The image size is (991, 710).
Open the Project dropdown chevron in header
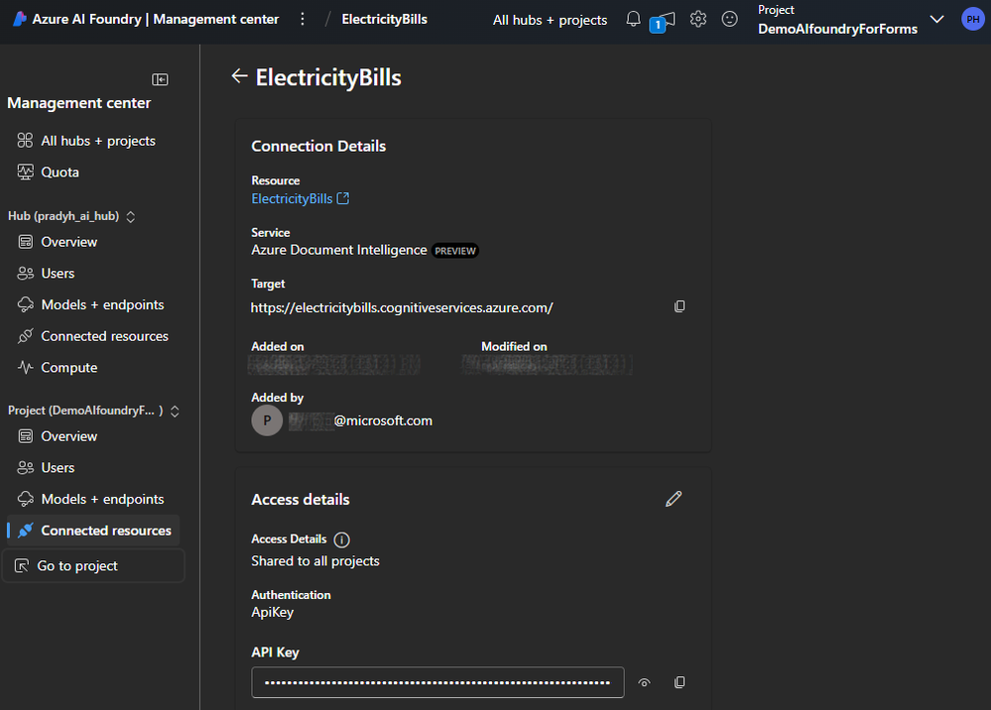tap(936, 19)
